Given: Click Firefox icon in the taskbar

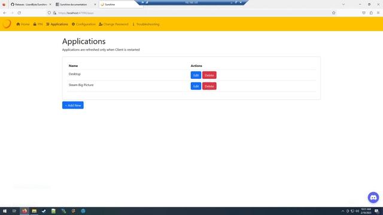Looking at the screenshot, I should point(25,211).
